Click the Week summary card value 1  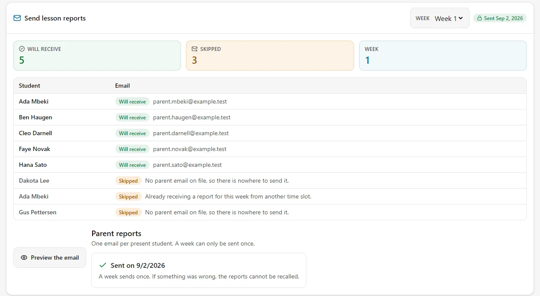pos(367,60)
